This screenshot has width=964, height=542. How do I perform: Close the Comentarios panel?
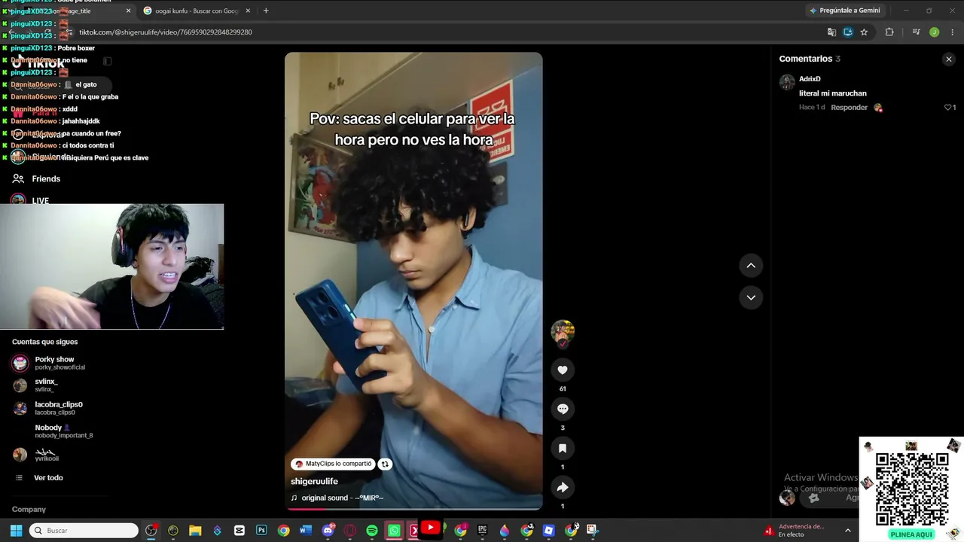(949, 59)
